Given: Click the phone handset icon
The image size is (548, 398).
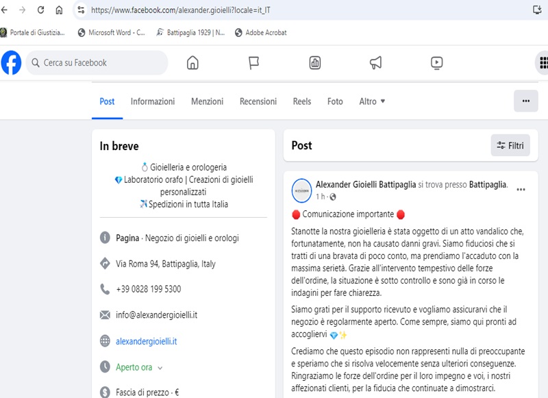Looking at the screenshot, I should (x=105, y=289).
